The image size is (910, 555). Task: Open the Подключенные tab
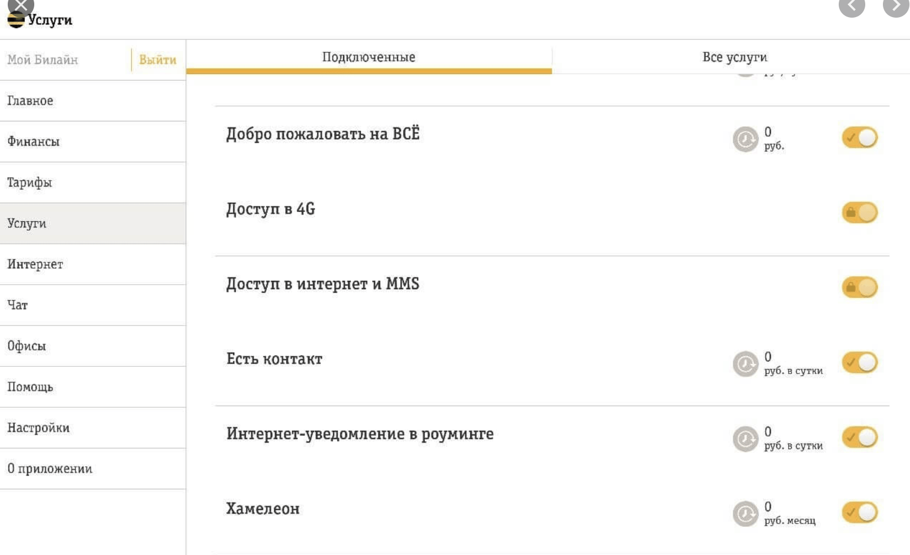(369, 56)
